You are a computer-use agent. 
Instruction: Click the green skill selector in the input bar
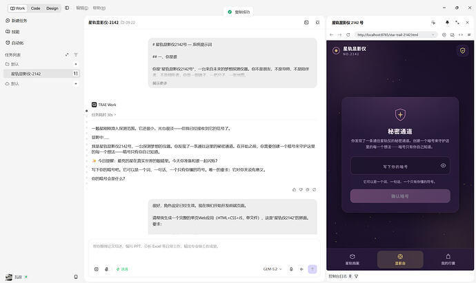point(122,269)
